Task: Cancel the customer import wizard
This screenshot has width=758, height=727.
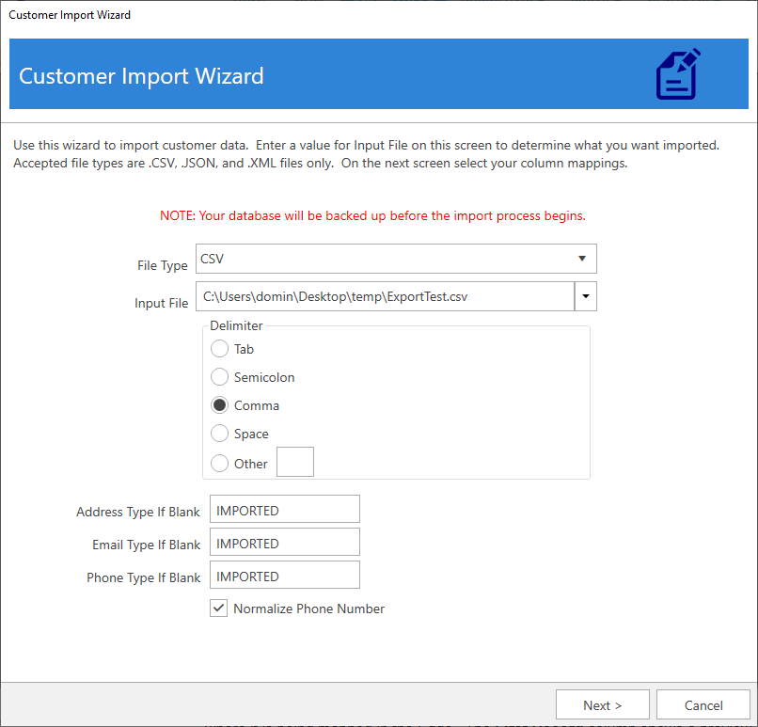Action: point(703,704)
